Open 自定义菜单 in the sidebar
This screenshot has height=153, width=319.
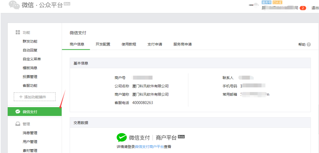pyautogui.click(x=32, y=59)
